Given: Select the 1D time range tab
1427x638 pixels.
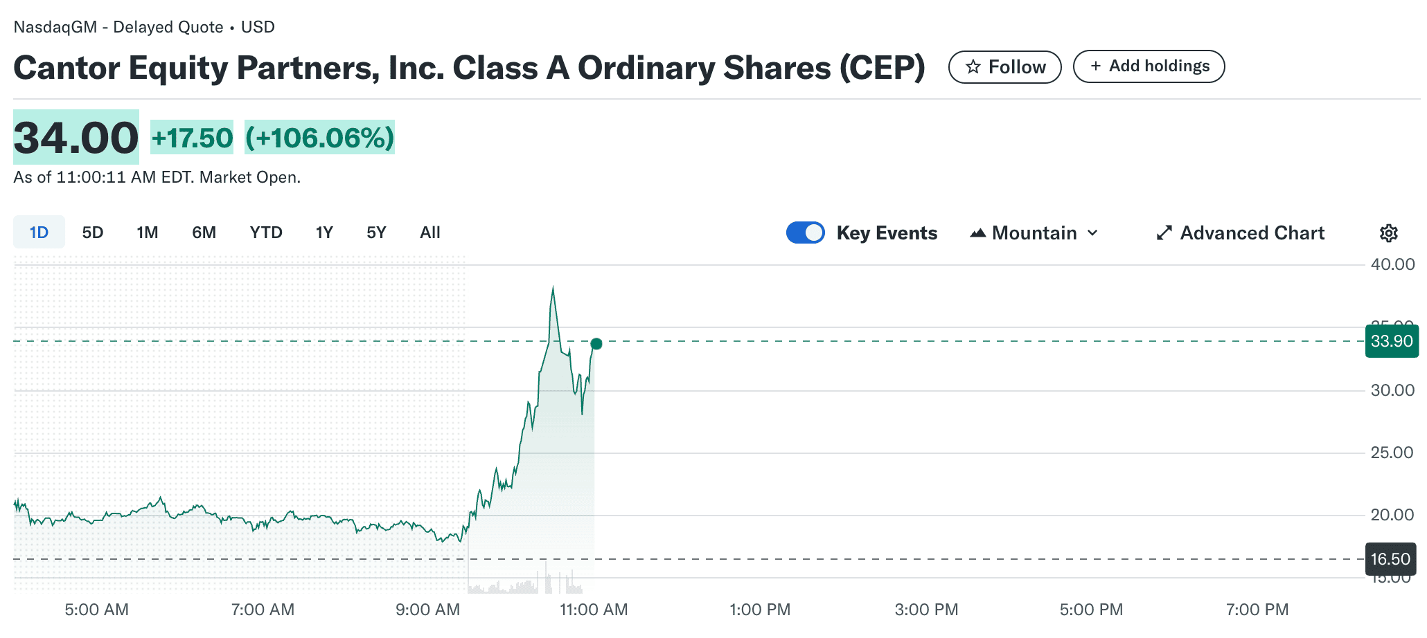Looking at the screenshot, I should pos(39,233).
